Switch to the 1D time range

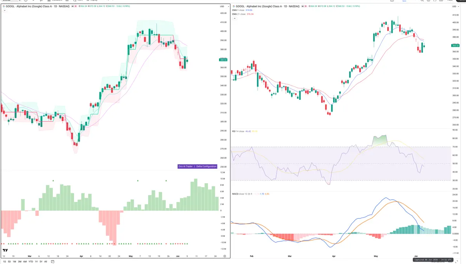point(4,262)
